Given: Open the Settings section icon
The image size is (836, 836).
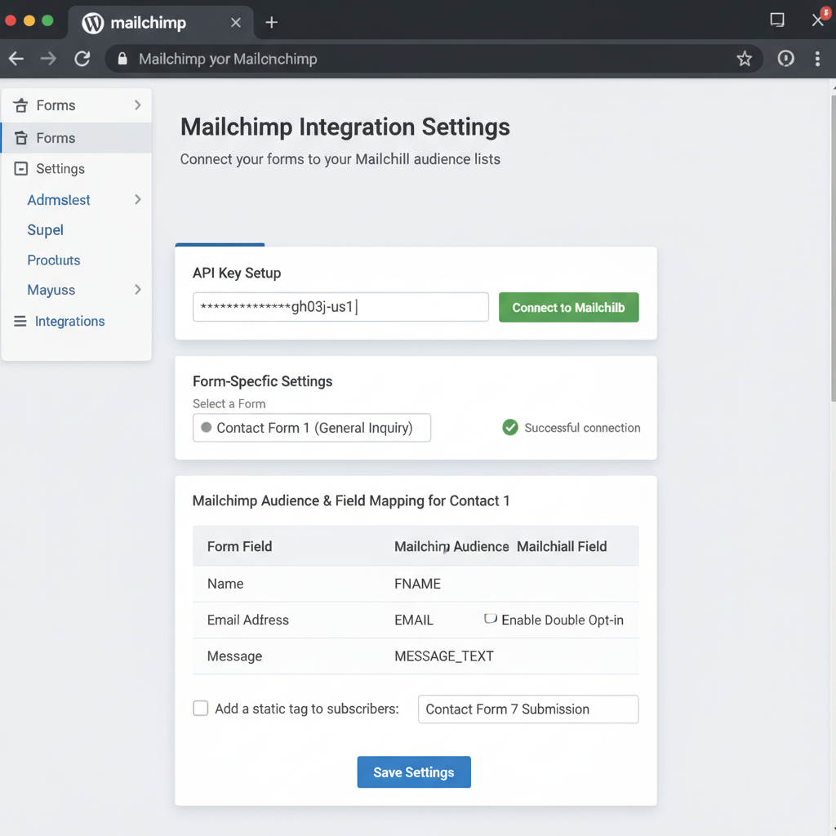Looking at the screenshot, I should (x=20, y=169).
